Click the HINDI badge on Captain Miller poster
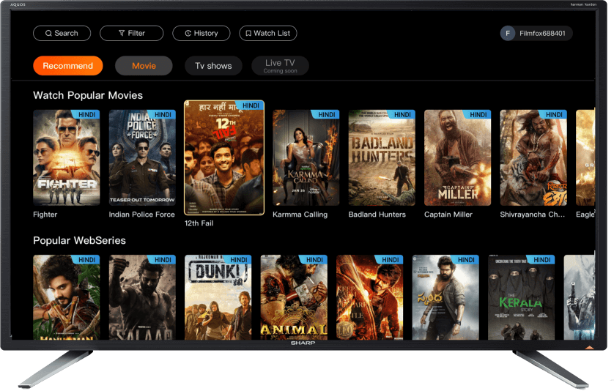This screenshot has height=391, width=614. coord(478,115)
